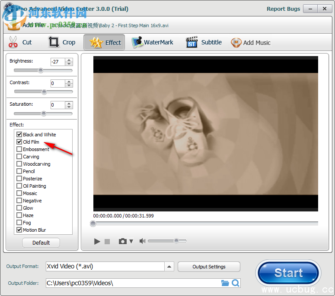335x296 pixels.
Task: Enable the Mosaic effect
Action: (19, 193)
